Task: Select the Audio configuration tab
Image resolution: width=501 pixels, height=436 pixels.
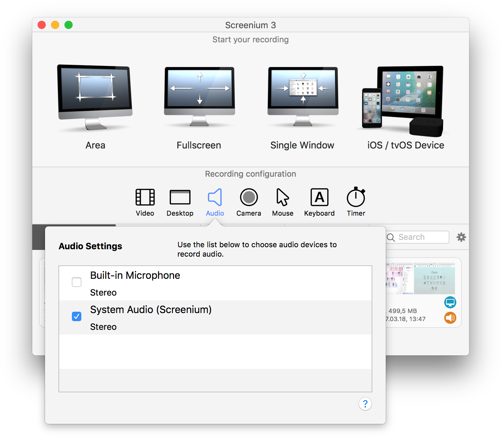Action: 215,203
